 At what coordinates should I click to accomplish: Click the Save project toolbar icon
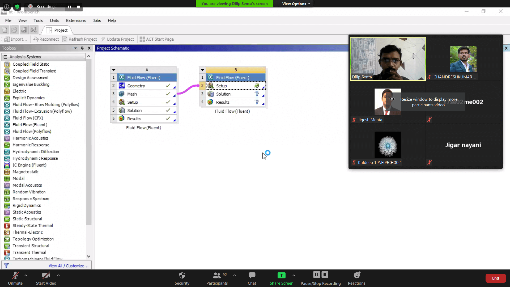click(x=24, y=30)
